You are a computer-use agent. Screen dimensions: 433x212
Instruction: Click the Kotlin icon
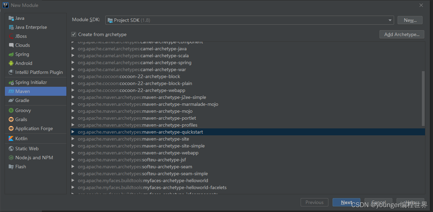(11, 138)
